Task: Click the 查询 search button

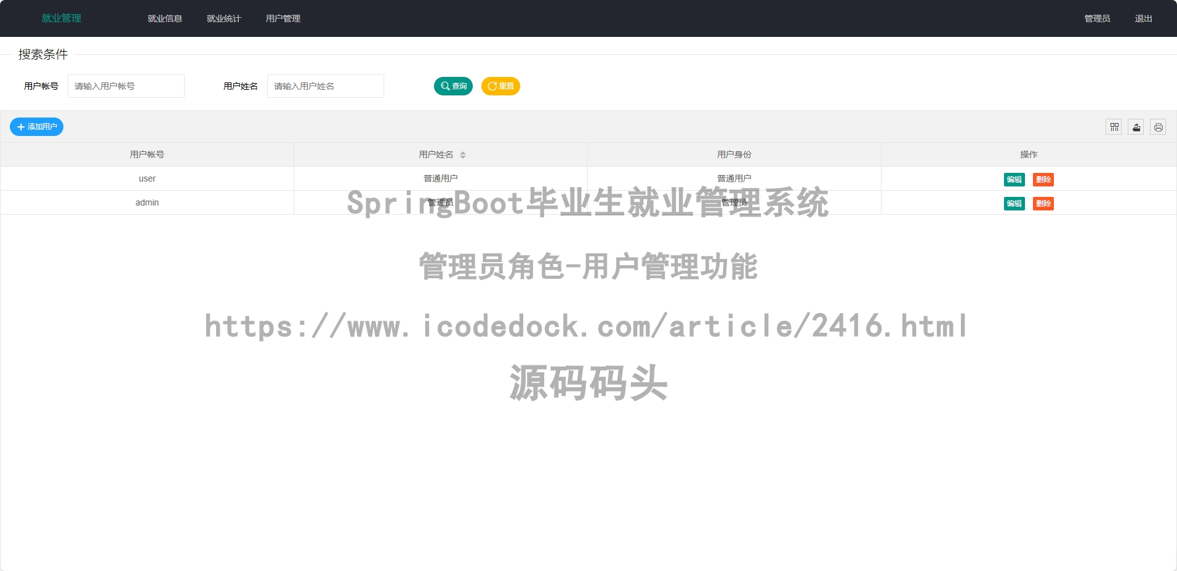Action: [453, 86]
